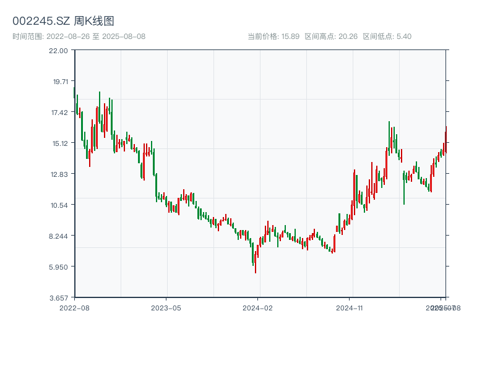
Task: Click the 区间高点 20.26 label
Action: pyautogui.click(x=331, y=36)
